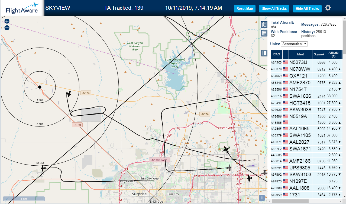
Task: Select the SWA1671 aircraft row
Action: tap(306, 149)
